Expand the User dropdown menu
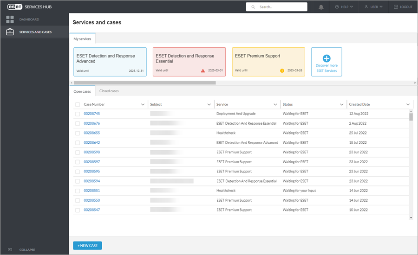Image resolution: width=418 pixels, height=255 pixels. coord(374,7)
